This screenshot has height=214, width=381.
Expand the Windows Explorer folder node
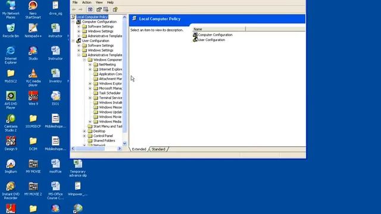[90, 83]
